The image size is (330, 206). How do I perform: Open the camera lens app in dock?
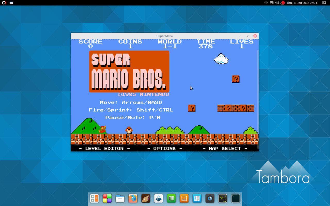(210, 199)
